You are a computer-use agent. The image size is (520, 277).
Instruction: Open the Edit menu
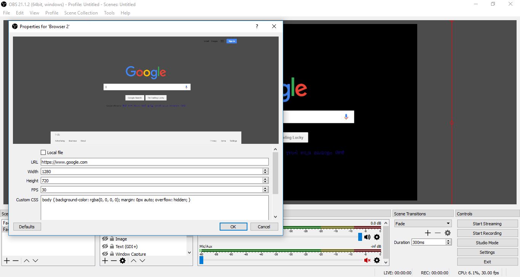(20, 13)
